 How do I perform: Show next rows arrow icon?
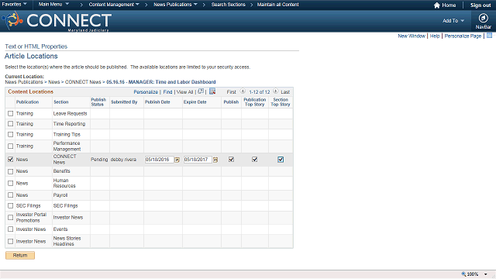coord(276,91)
